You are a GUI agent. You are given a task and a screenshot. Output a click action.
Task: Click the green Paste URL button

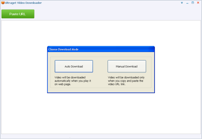point(18,14)
